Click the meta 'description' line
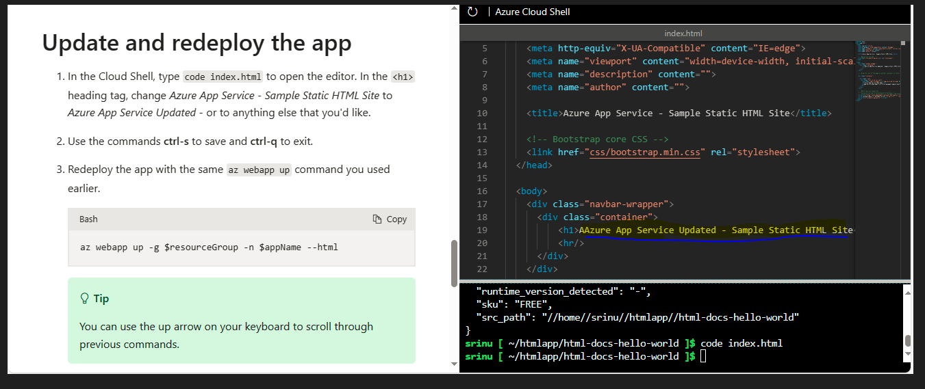This screenshot has width=925, height=389. coord(621,74)
